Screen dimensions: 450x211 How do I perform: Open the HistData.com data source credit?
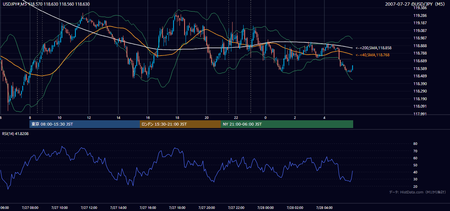pyautogui.click(x=418, y=192)
